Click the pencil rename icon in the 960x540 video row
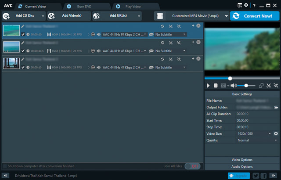Screen dimensions: 281x180 [x=22, y=59]
